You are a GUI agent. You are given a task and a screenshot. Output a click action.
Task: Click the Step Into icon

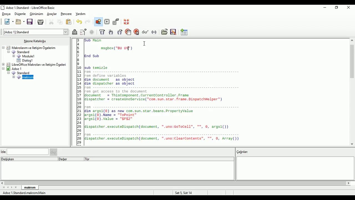pos(111,32)
